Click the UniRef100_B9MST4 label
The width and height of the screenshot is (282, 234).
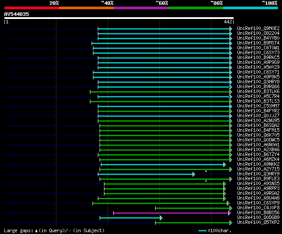(258, 43)
